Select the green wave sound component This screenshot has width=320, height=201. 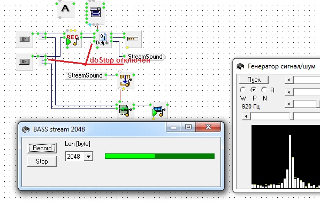tap(126, 111)
